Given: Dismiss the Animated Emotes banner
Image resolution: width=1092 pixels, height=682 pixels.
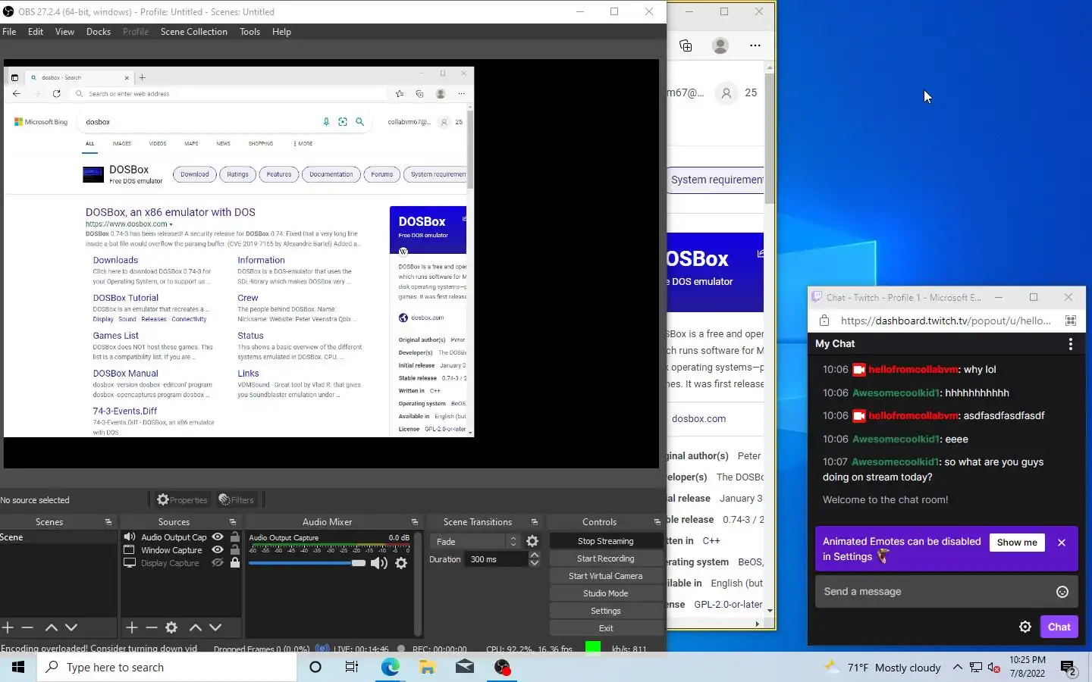Looking at the screenshot, I should [1062, 543].
